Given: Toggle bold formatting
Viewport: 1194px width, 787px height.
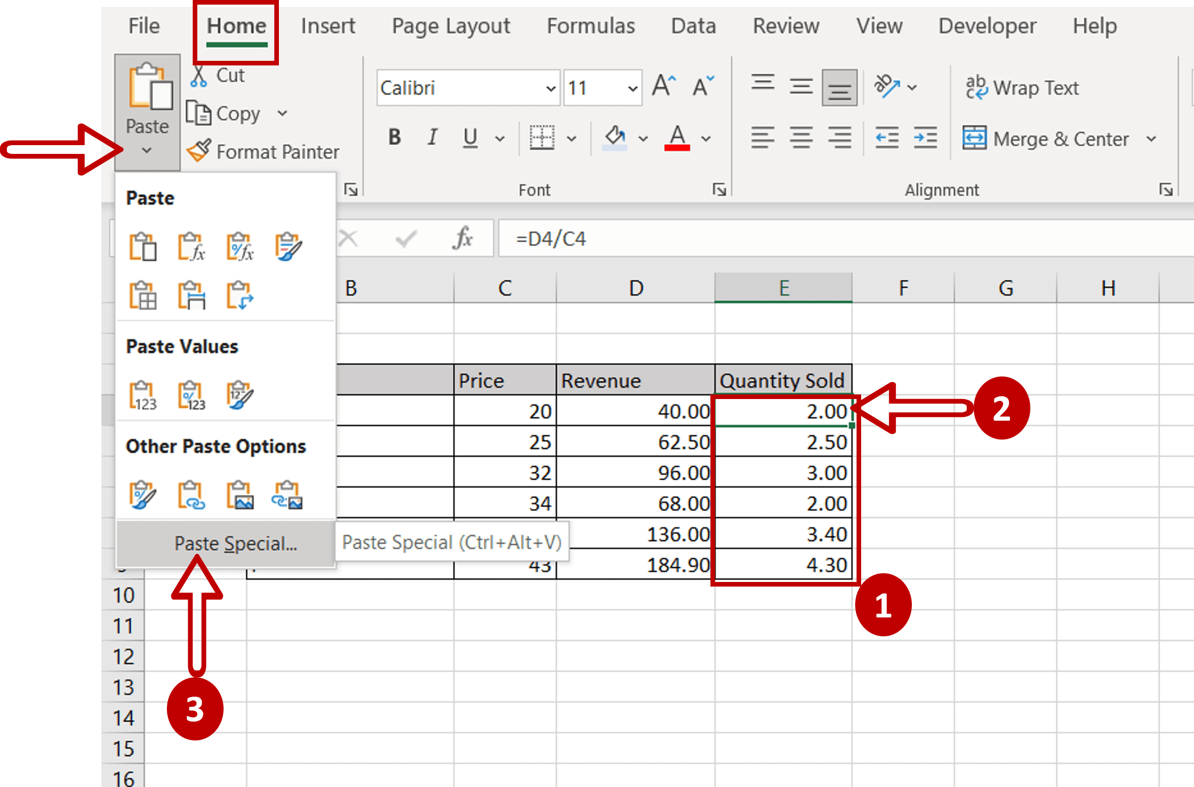Looking at the screenshot, I should 395,136.
